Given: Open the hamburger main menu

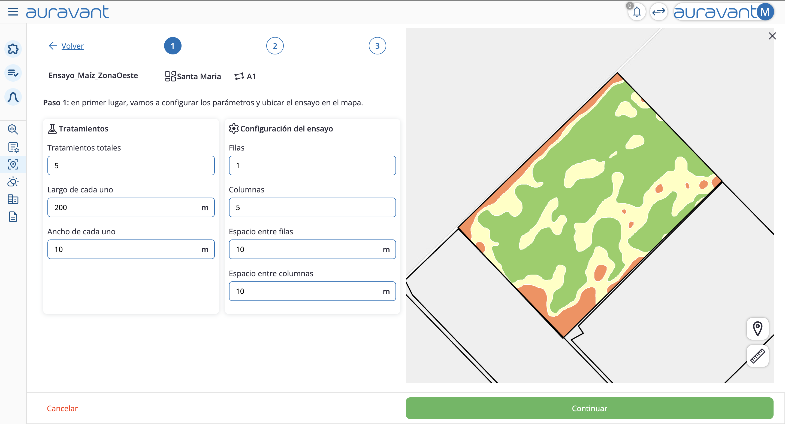Looking at the screenshot, I should pyautogui.click(x=13, y=12).
